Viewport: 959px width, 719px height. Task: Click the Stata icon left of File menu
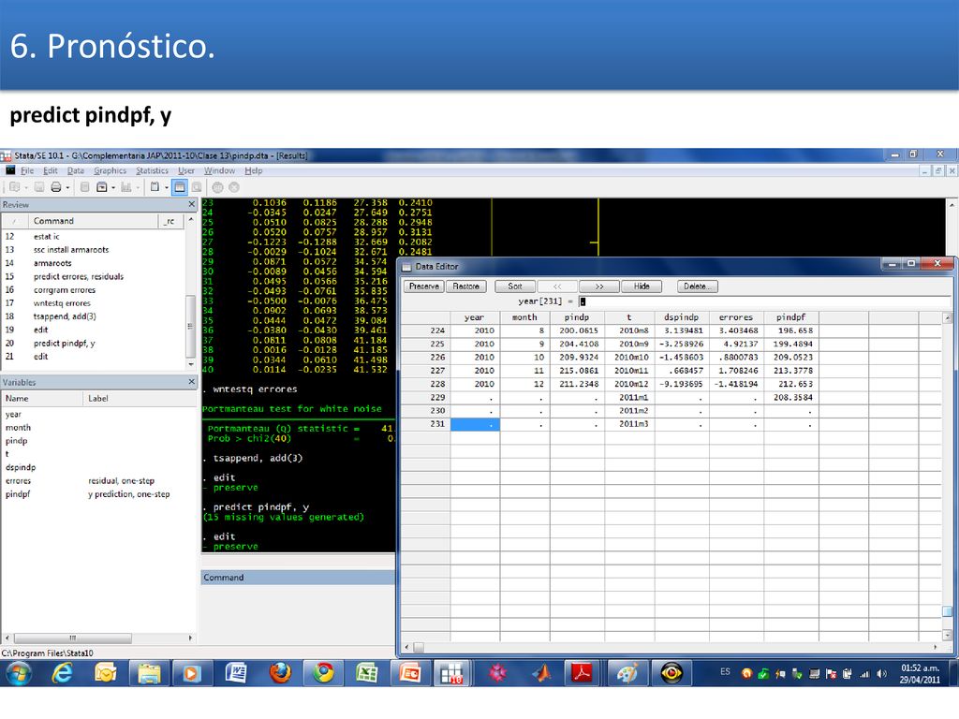[x=10, y=170]
